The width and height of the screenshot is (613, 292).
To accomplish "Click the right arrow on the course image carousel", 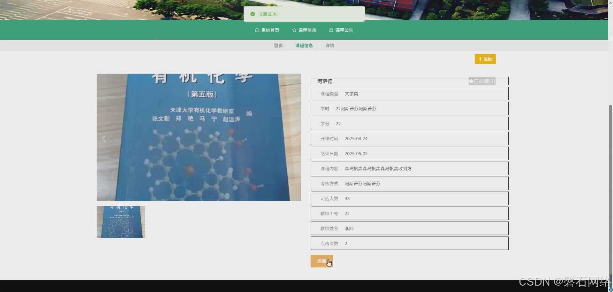I will point(294,138).
